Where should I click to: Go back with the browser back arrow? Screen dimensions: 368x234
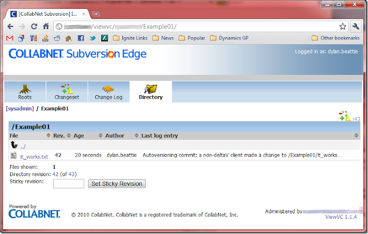click(x=10, y=27)
